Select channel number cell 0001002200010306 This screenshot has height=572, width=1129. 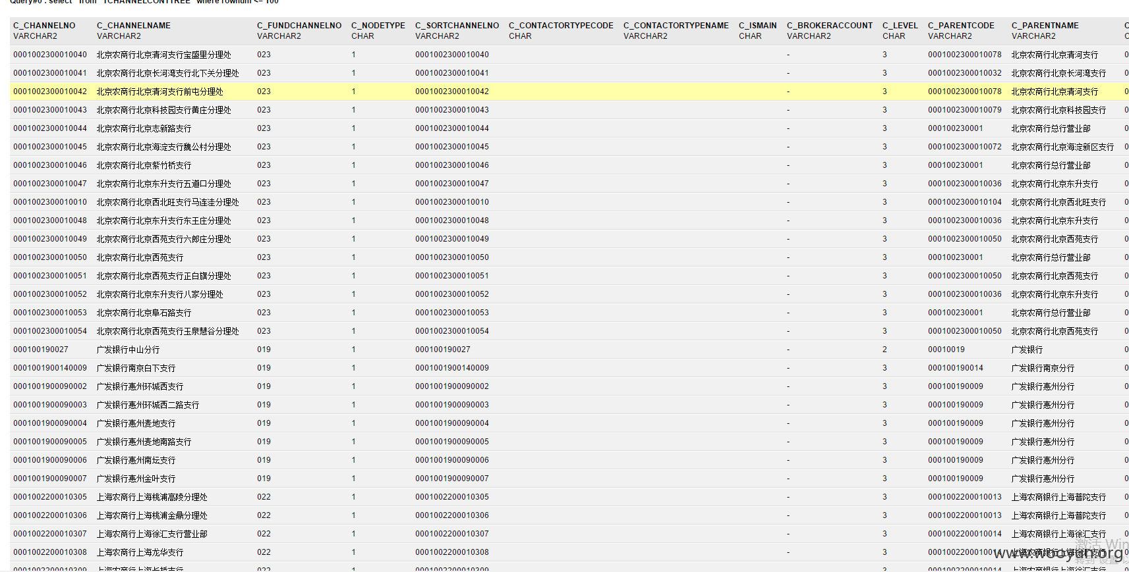[50, 515]
